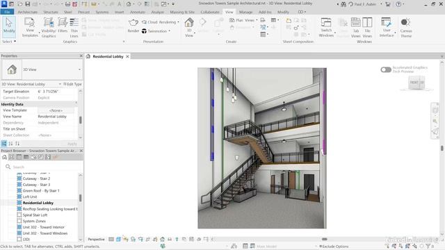Select Unit 302 - Toward Windows view
Image resolution: width=445 pixels, height=250 pixels.
(x=44, y=233)
